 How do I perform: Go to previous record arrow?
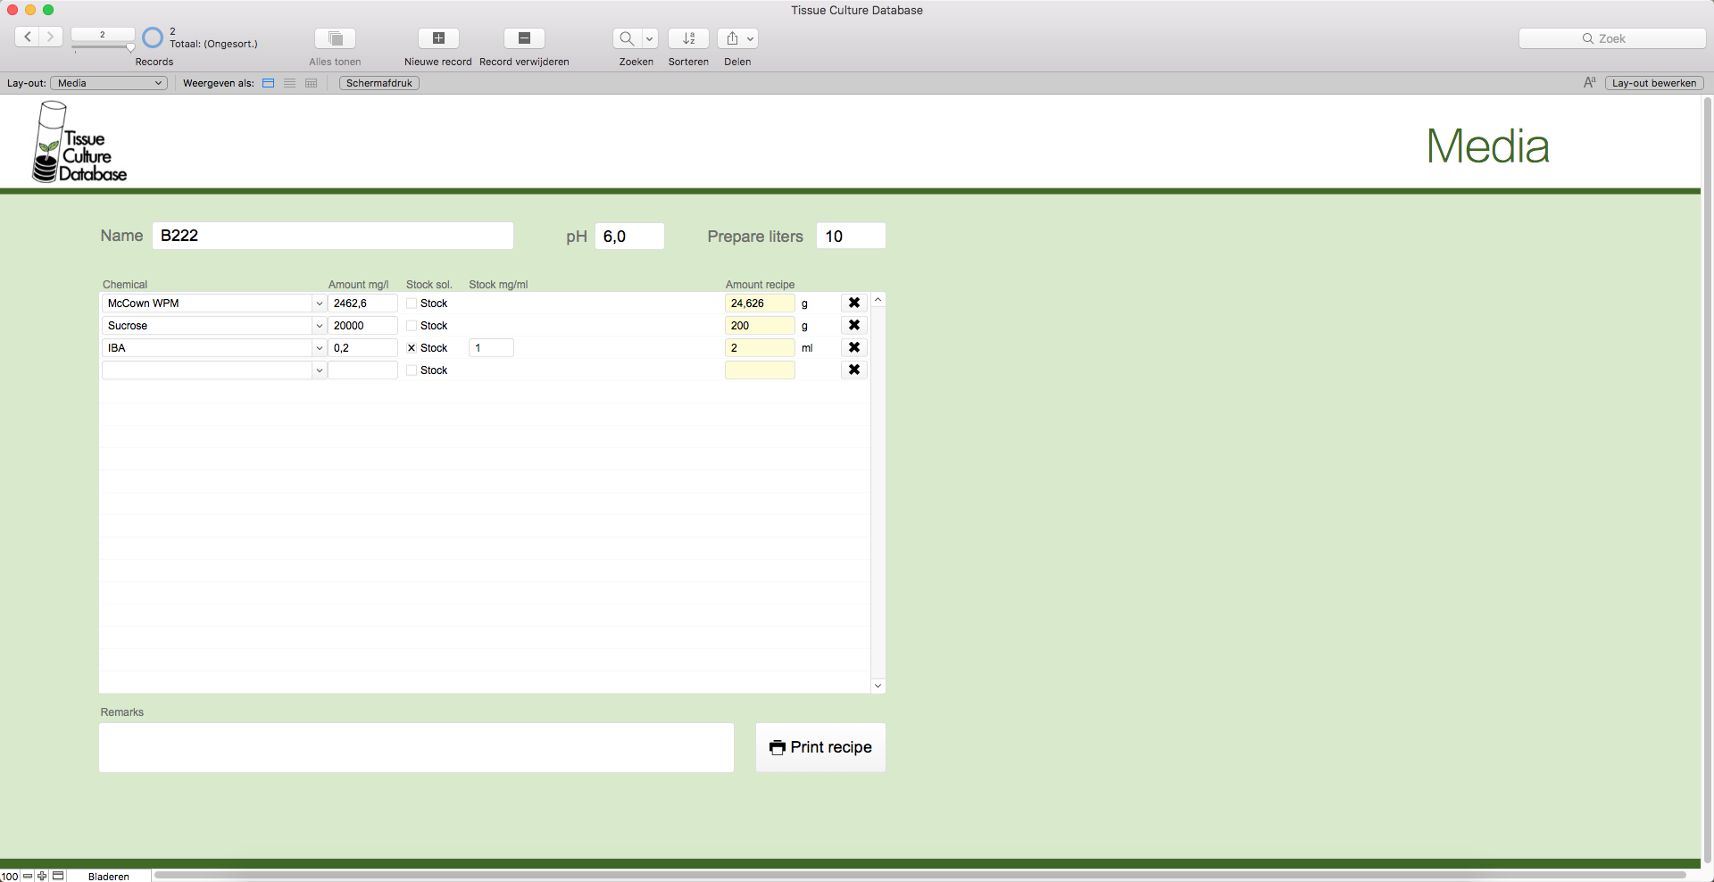pyautogui.click(x=28, y=37)
